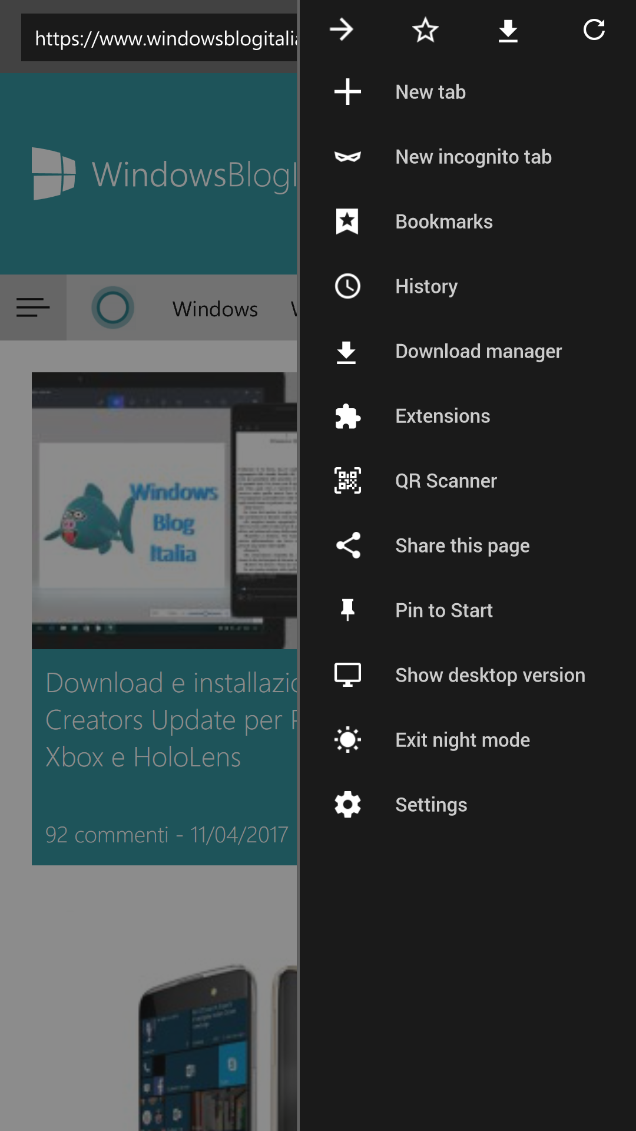
Task: Tap the pushpin icon
Action: [x=347, y=610]
